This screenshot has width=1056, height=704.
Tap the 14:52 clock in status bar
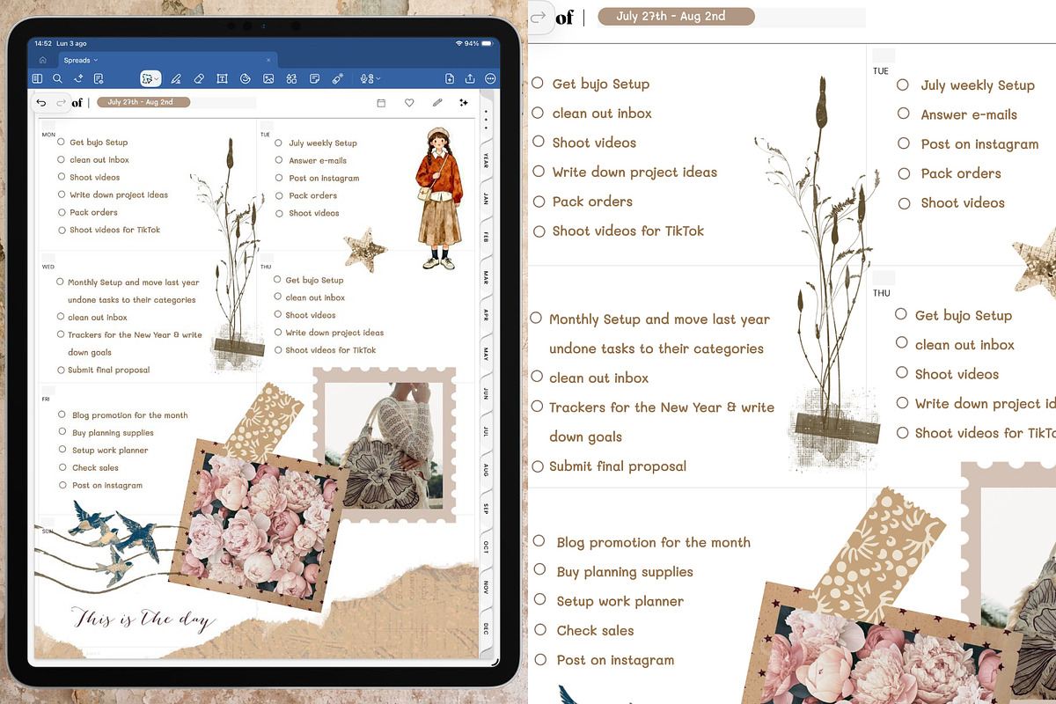pyautogui.click(x=42, y=43)
